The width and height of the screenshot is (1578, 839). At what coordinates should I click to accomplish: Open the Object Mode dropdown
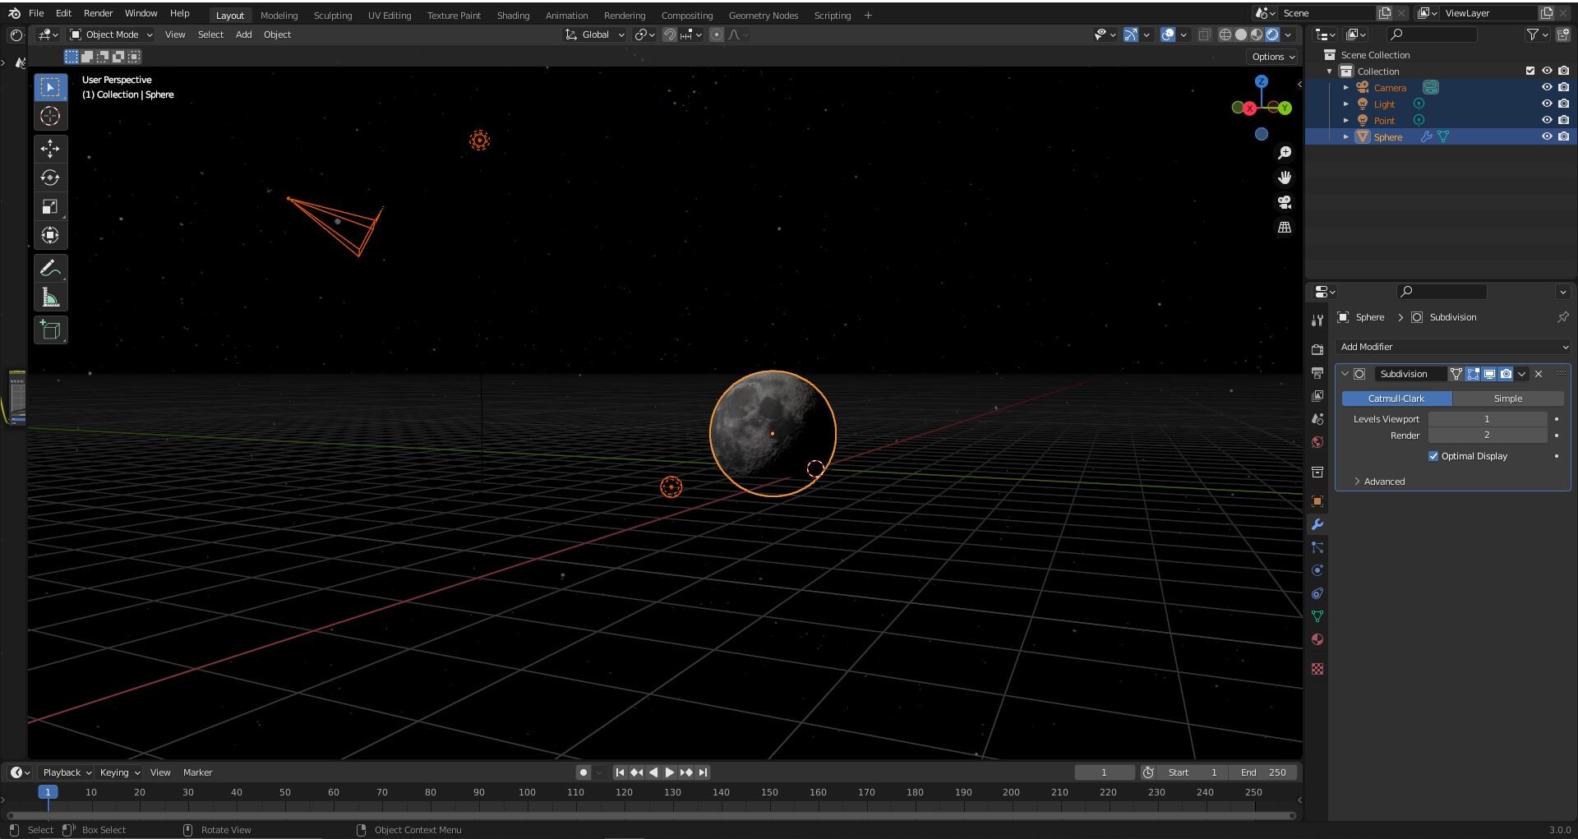110,34
